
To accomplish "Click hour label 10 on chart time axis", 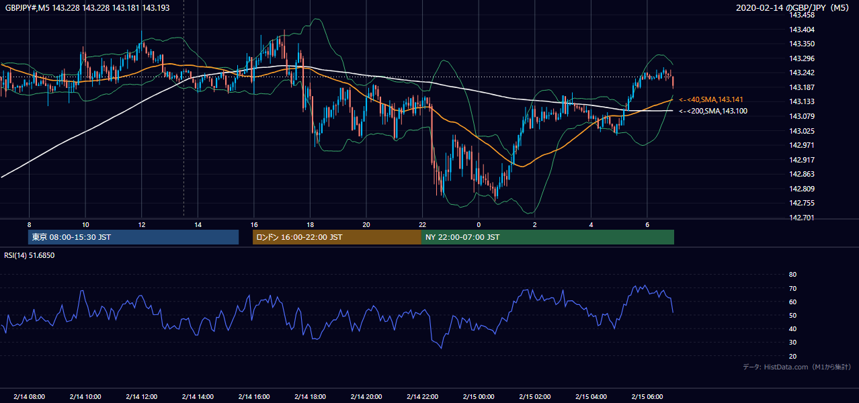I will click(x=85, y=224).
